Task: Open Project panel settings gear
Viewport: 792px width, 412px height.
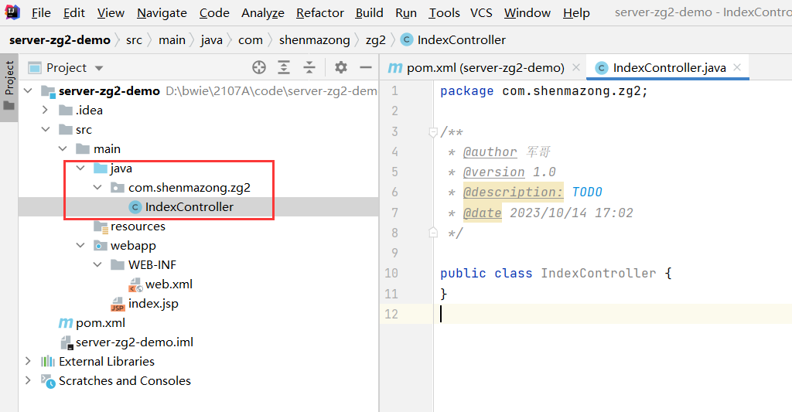Action: (x=341, y=67)
